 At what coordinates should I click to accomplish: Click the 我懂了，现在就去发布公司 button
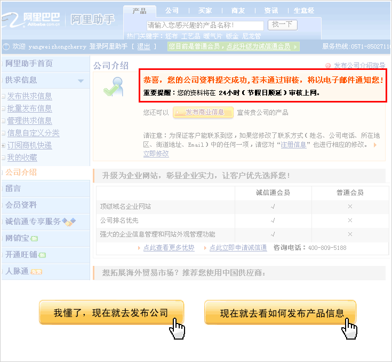(x=111, y=312)
